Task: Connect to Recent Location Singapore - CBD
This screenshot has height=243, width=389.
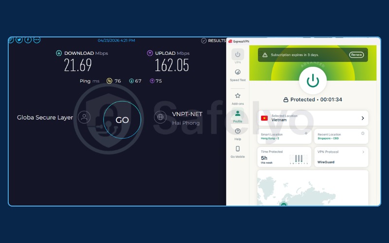Action: pyautogui.click(x=341, y=136)
